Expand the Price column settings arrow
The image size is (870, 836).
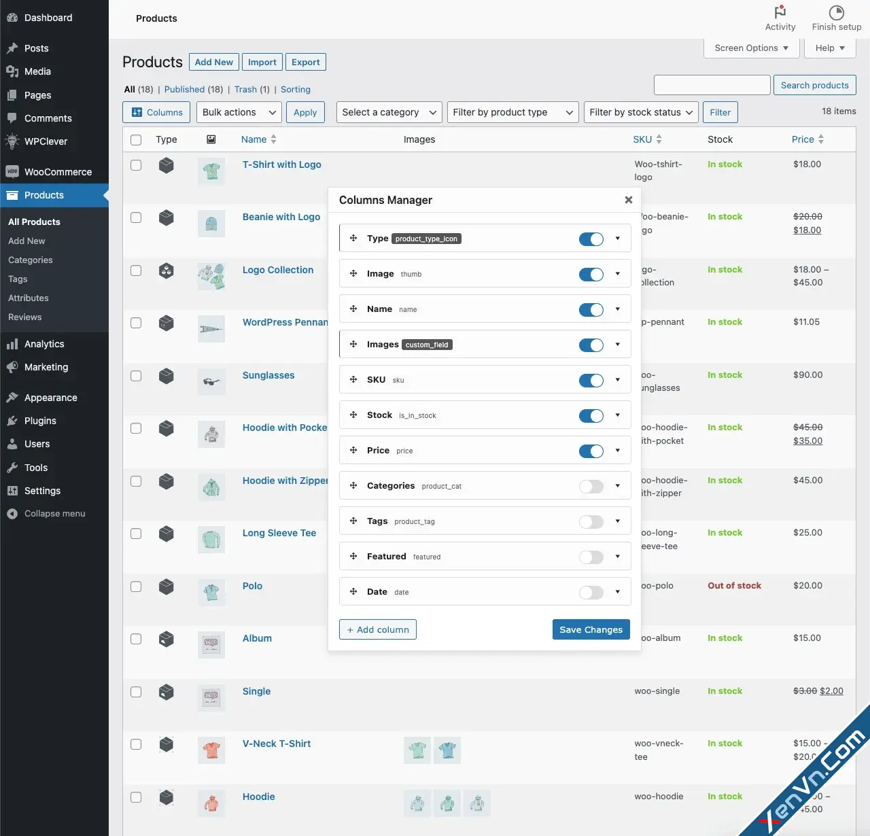click(x=618, y=450)
